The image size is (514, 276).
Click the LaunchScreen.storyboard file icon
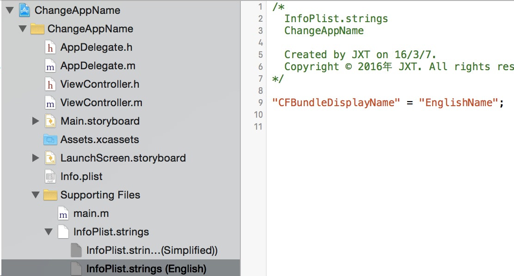pyautogui.click(x=50, y=158)
